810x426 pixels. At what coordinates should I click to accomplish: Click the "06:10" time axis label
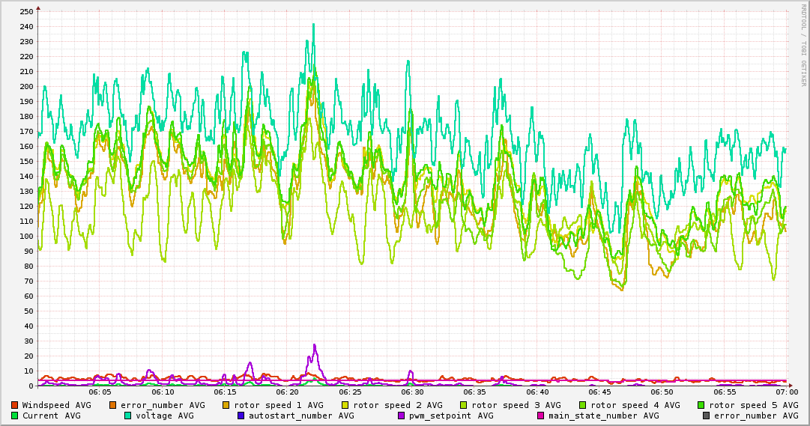point(162,392)
